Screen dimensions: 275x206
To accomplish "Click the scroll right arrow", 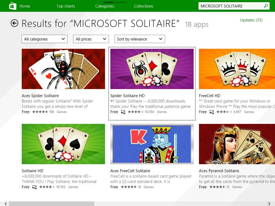I will [269, 204].
